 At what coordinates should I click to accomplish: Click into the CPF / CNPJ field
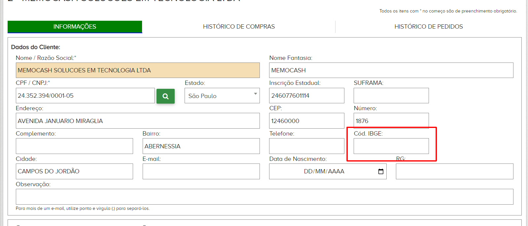85,96
